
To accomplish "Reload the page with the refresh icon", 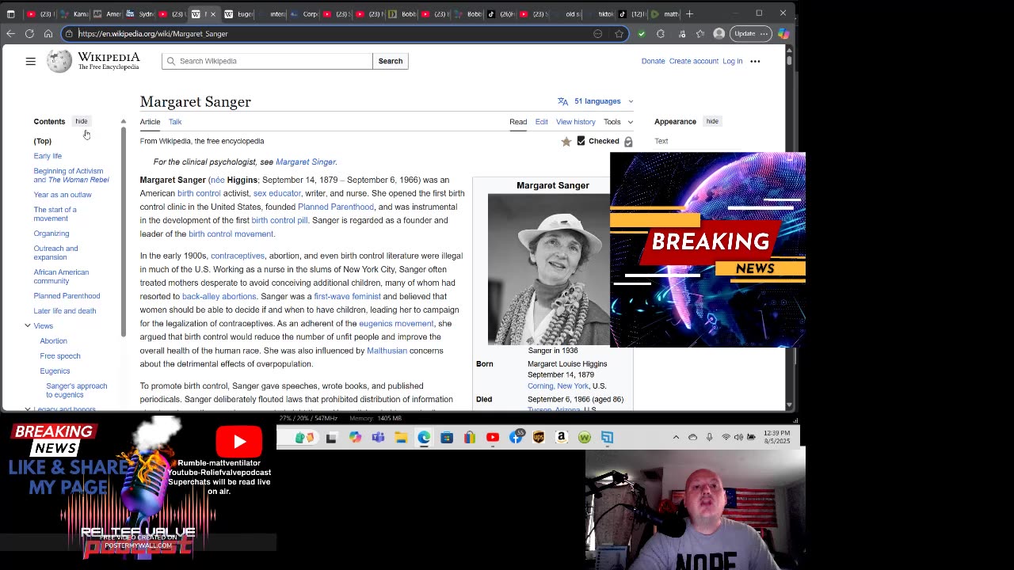I will (29, 33).
